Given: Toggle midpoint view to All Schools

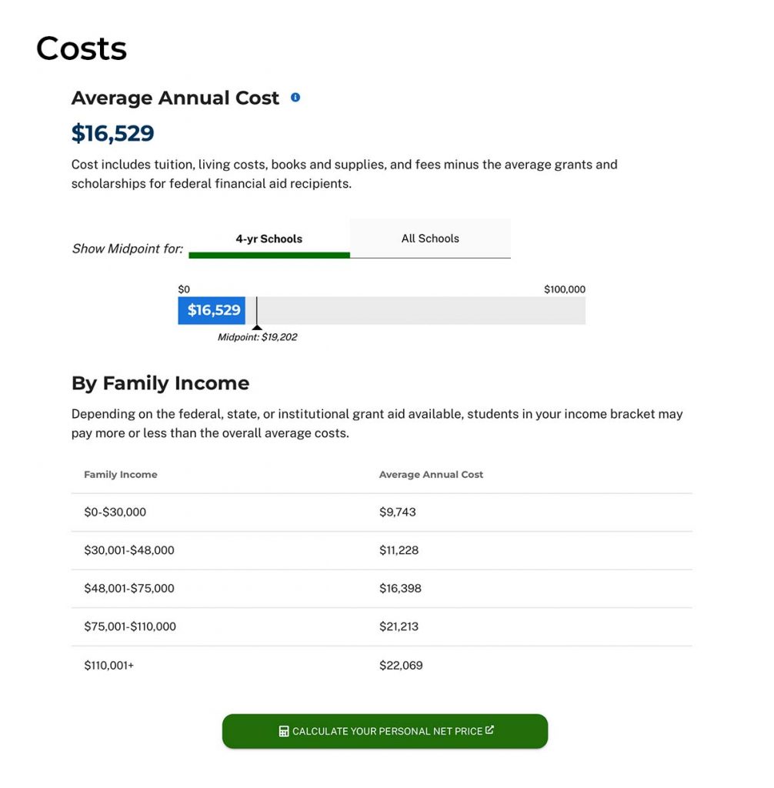Looking at the screenshot, I should [x=430, y=239].
